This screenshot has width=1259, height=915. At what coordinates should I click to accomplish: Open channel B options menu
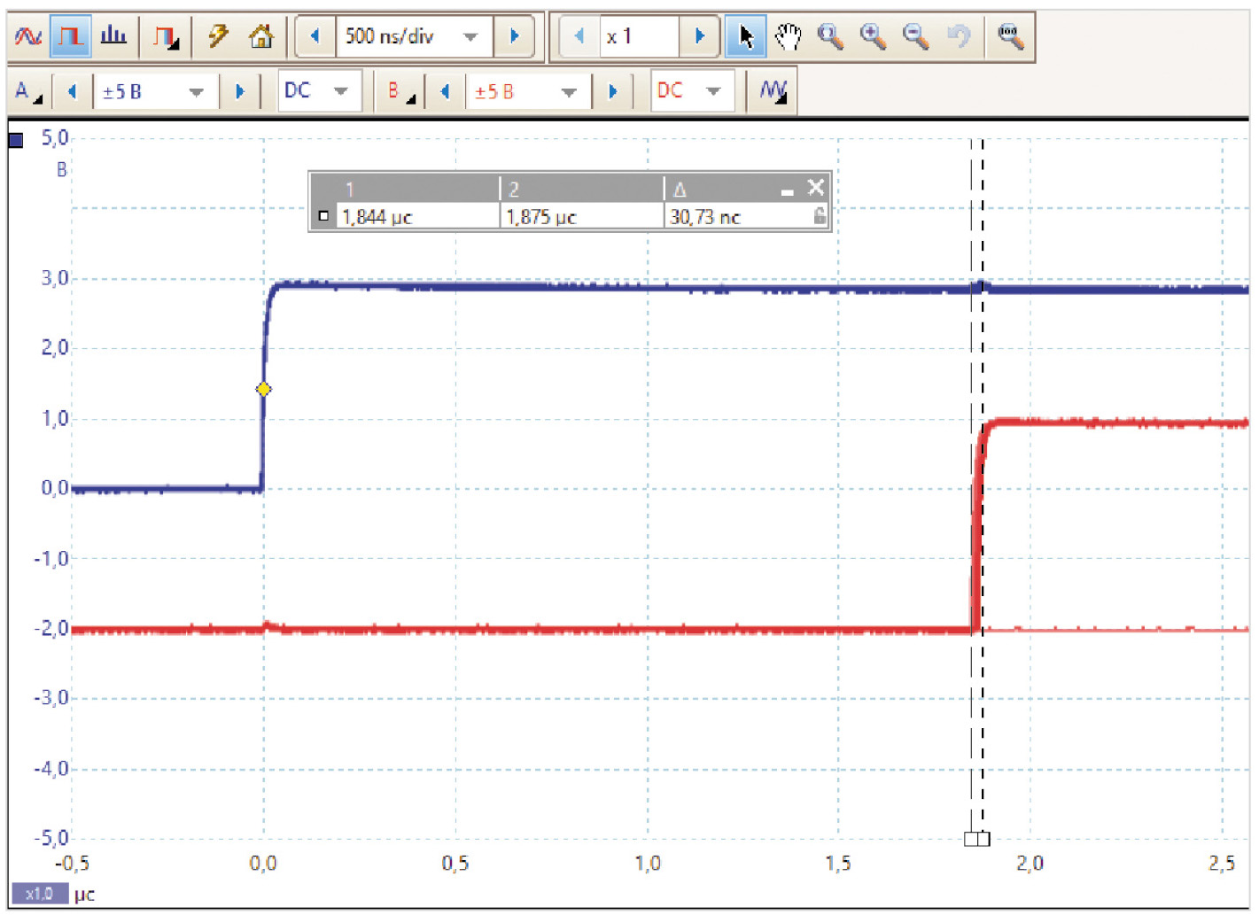tap(401, 92)
